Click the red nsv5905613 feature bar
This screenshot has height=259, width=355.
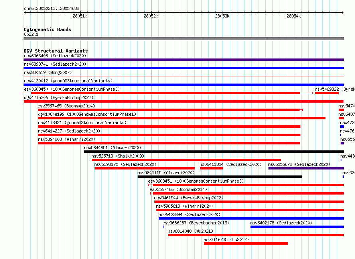tap(250, 210)
